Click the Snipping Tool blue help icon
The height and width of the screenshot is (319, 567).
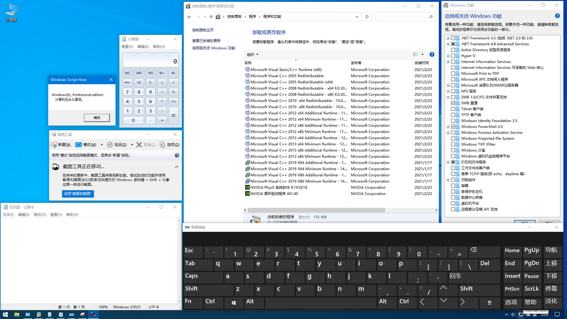click(x=177, y=155)
